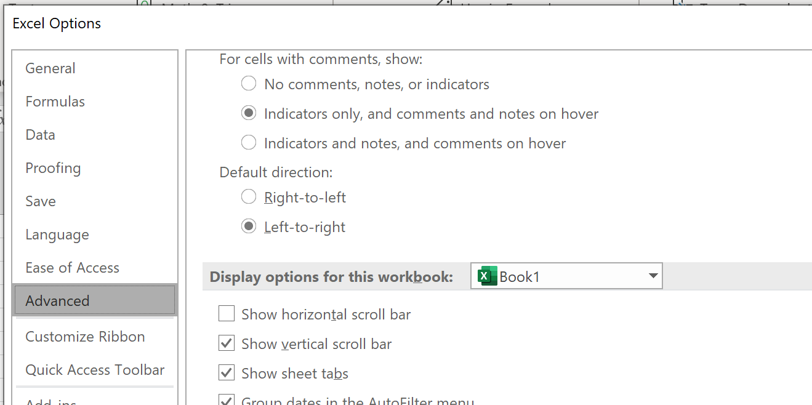This screenshot has width=812, height=405.
Task: Select 'No comments, notes, or indicators' option
Action: tap(249, 84)
